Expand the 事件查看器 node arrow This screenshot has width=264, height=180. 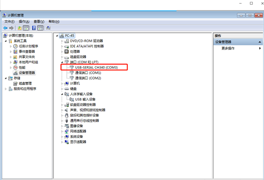pos(10,51)
